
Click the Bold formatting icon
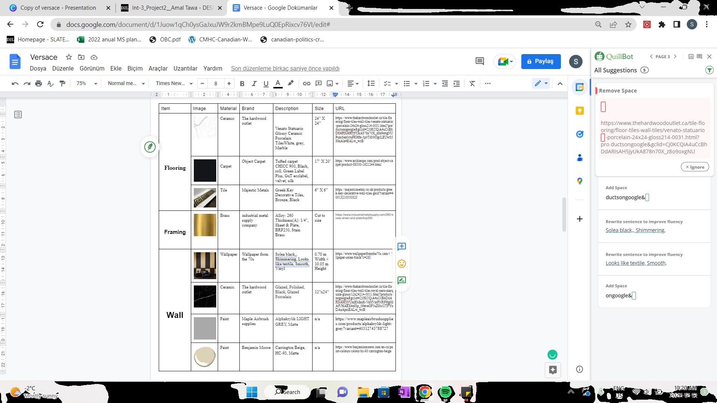tap(242, 84)
